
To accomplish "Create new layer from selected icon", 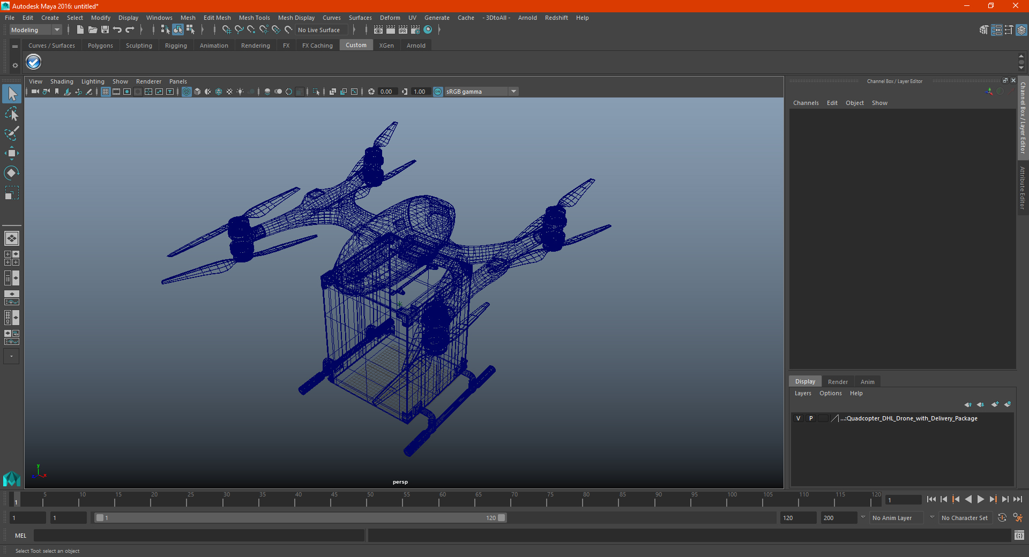I will (1008, 404).
